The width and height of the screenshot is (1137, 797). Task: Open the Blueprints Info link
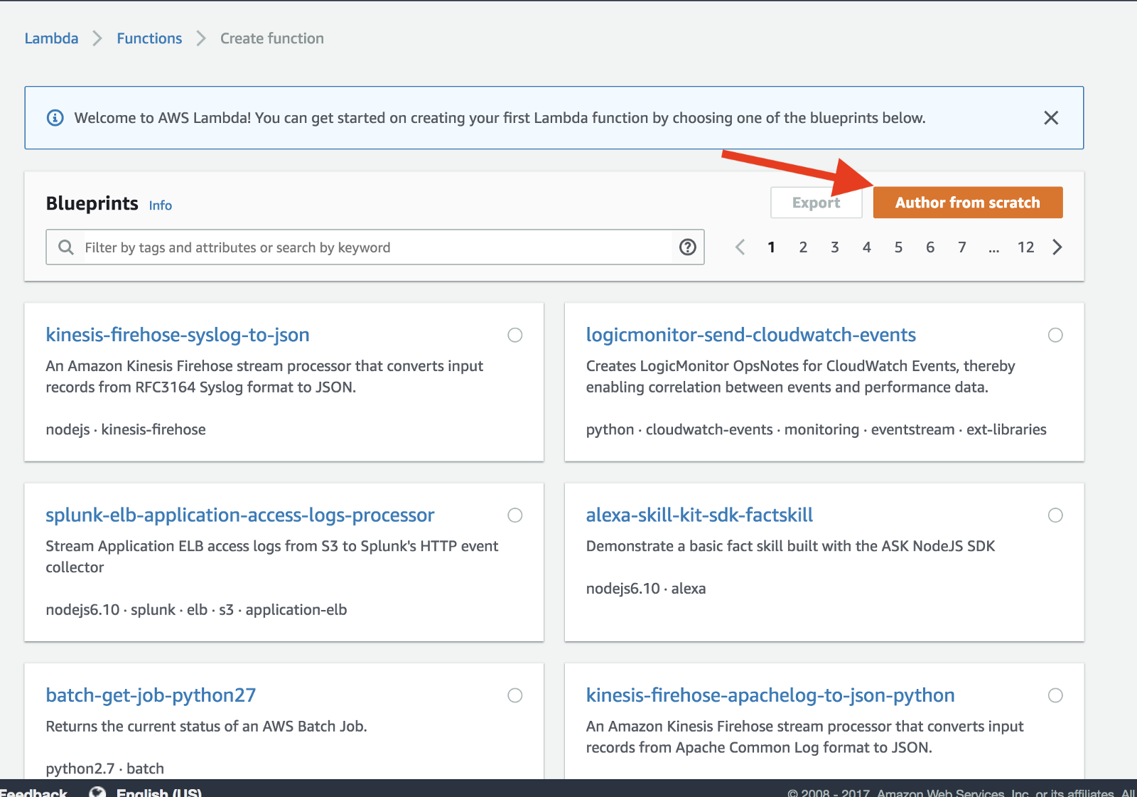(x=160, y=205)
